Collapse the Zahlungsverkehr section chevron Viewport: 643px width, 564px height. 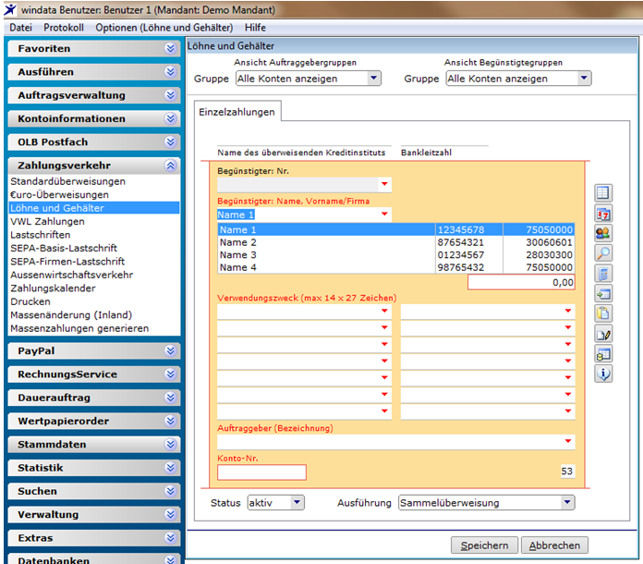pos(170,166)
